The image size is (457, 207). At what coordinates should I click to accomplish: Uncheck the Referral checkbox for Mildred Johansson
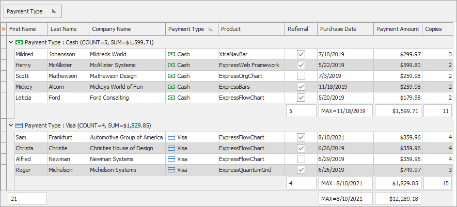[x=301, y=54]
